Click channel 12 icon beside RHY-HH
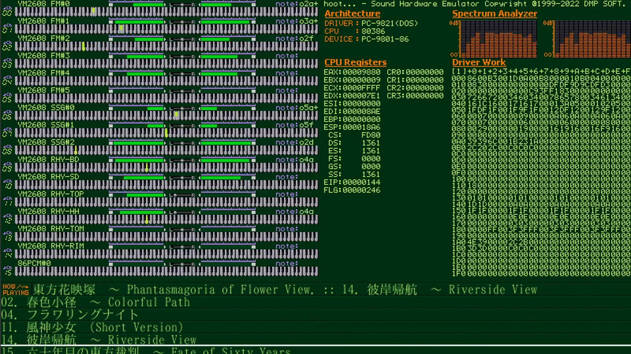The image size is (631, 354). pyautogui.click(x=7, y=219)
